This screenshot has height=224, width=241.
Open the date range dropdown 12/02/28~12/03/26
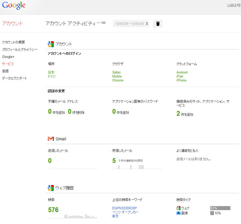[131, 23]
